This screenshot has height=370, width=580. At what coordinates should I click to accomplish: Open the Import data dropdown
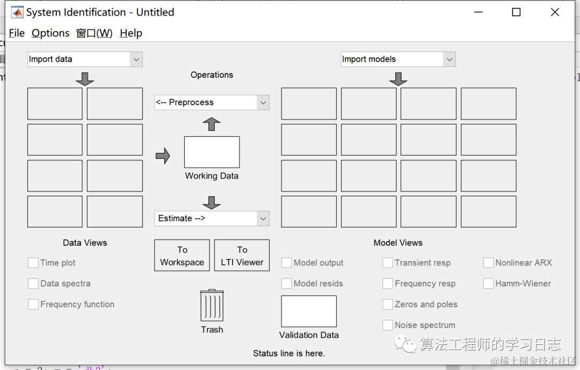pos(85,60)
